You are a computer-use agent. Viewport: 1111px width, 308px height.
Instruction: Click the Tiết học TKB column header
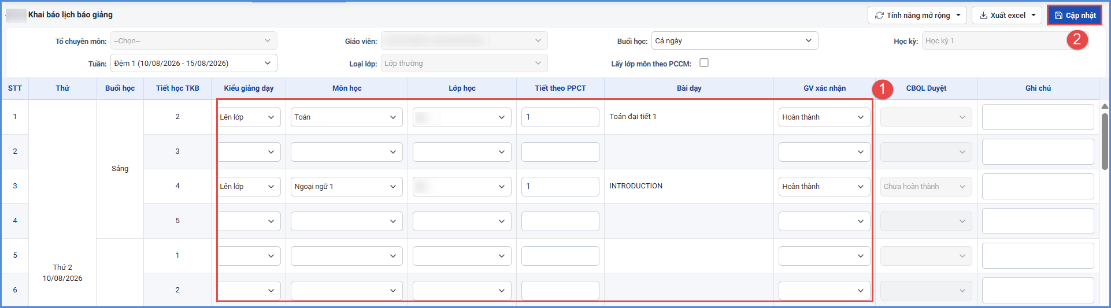coord(177,88)
